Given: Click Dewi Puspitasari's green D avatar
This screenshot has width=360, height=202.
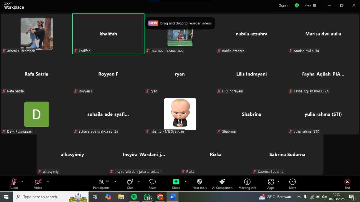Looking at the screenshot, I should point(37,114).
